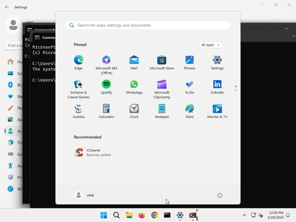Open Accessibility figure item in Settings
Image resolution: width=296 pixels, height=222 pixels.
pos(14,166)
